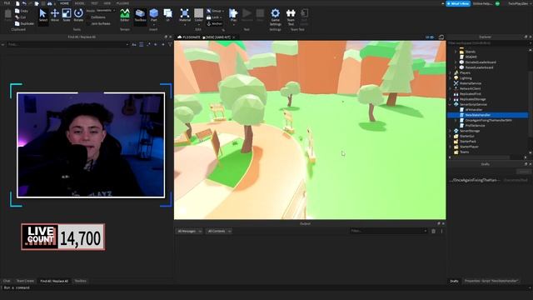533x300 pixels.
Task: Click the What's New button
Action: coord(458,3)
